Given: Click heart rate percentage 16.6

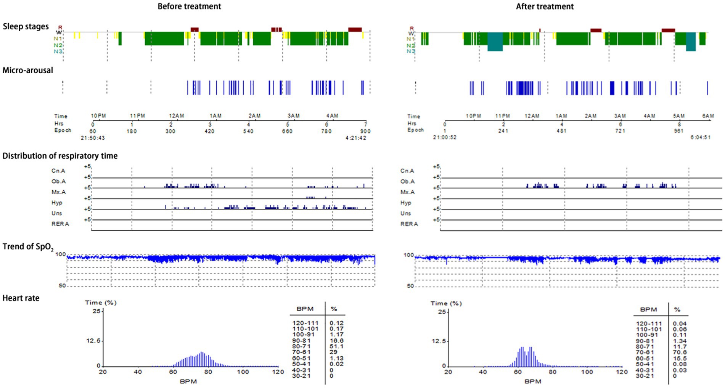Looking at the screenshot, I should [x=336, y=341].
